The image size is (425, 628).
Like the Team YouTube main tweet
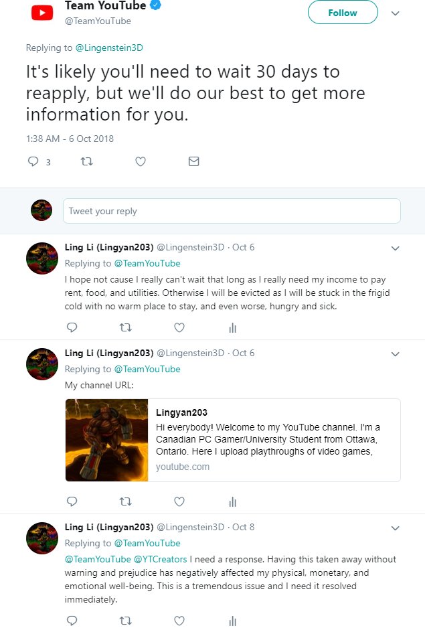tap(140, 161)
